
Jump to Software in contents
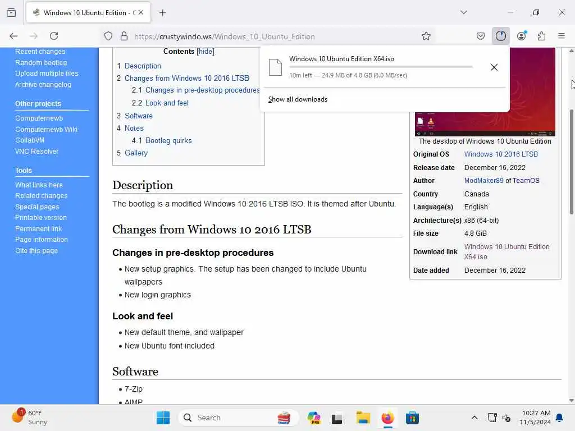138,116
